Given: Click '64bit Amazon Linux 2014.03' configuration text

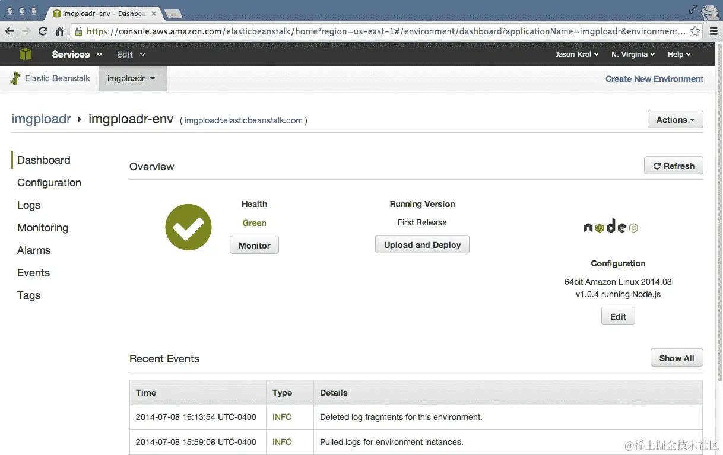Looking at the screenshot, I should [x=618, y=282].
